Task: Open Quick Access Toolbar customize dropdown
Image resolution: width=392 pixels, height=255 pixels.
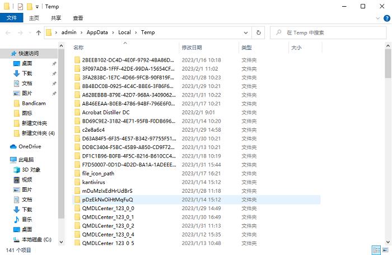Action: point(37,7)
